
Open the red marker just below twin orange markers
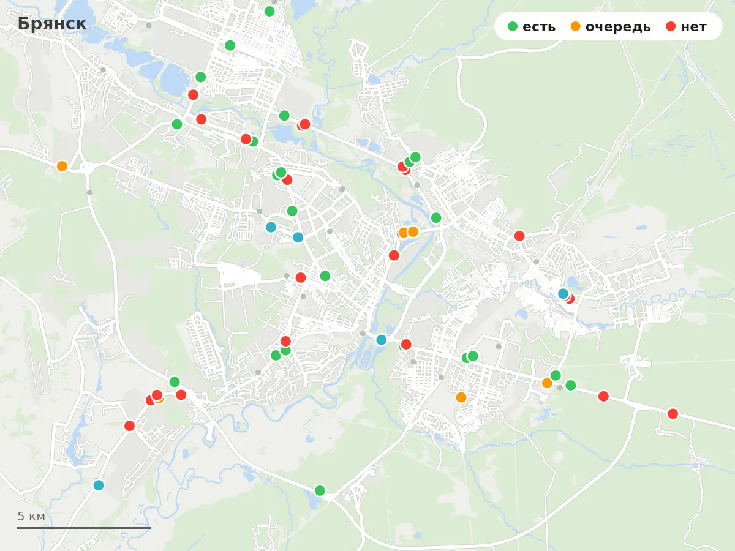pos(394,255)
